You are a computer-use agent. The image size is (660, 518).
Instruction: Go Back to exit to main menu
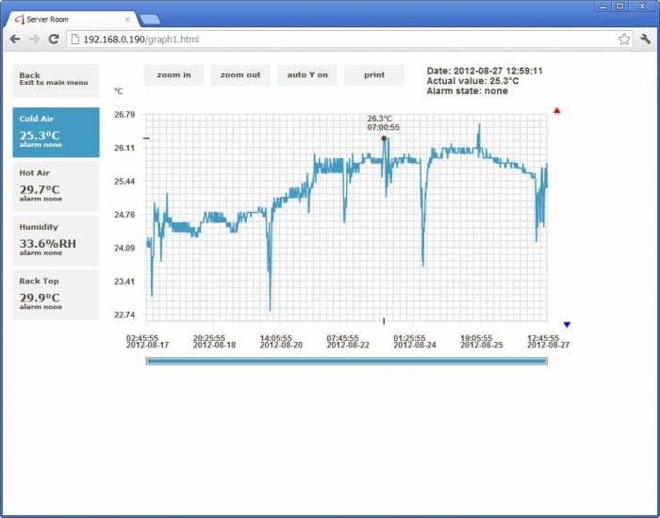pos(56,80)
